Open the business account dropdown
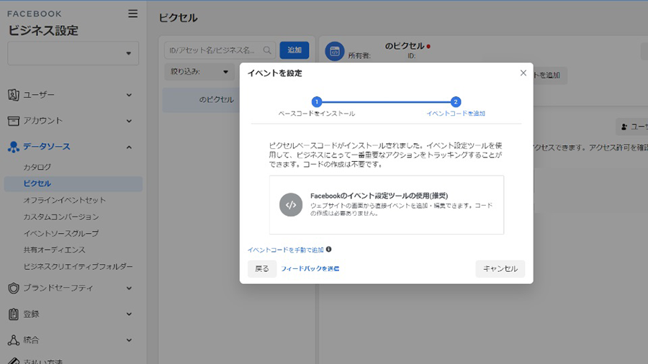The height and width of the screenshot is (364, 648). pyautogui.click(x=73, y=53)
